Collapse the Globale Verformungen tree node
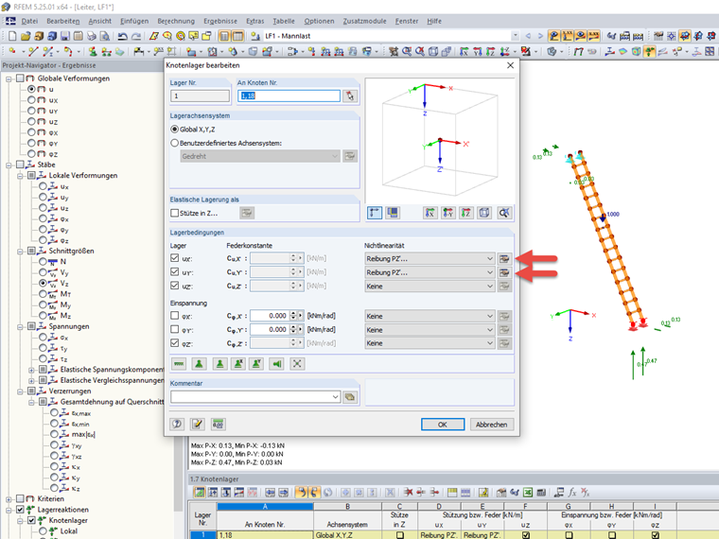The height and width of the screenshot is (539, 719). click(x=9, y=78)
